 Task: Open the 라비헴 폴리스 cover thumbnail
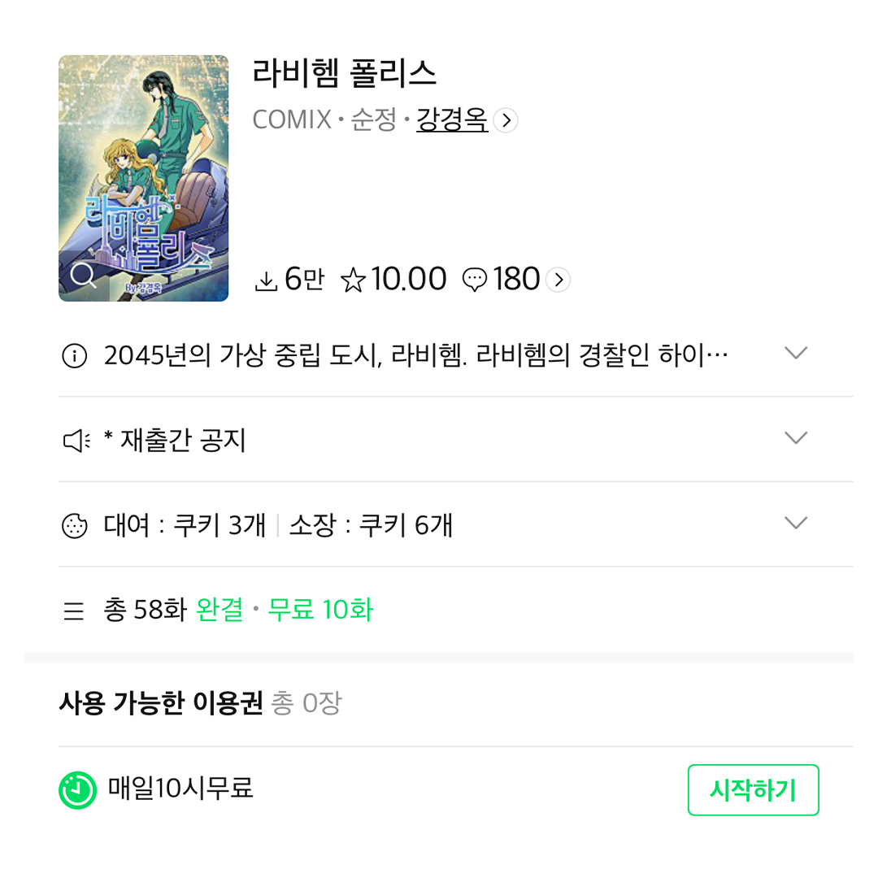pos(143,178)
